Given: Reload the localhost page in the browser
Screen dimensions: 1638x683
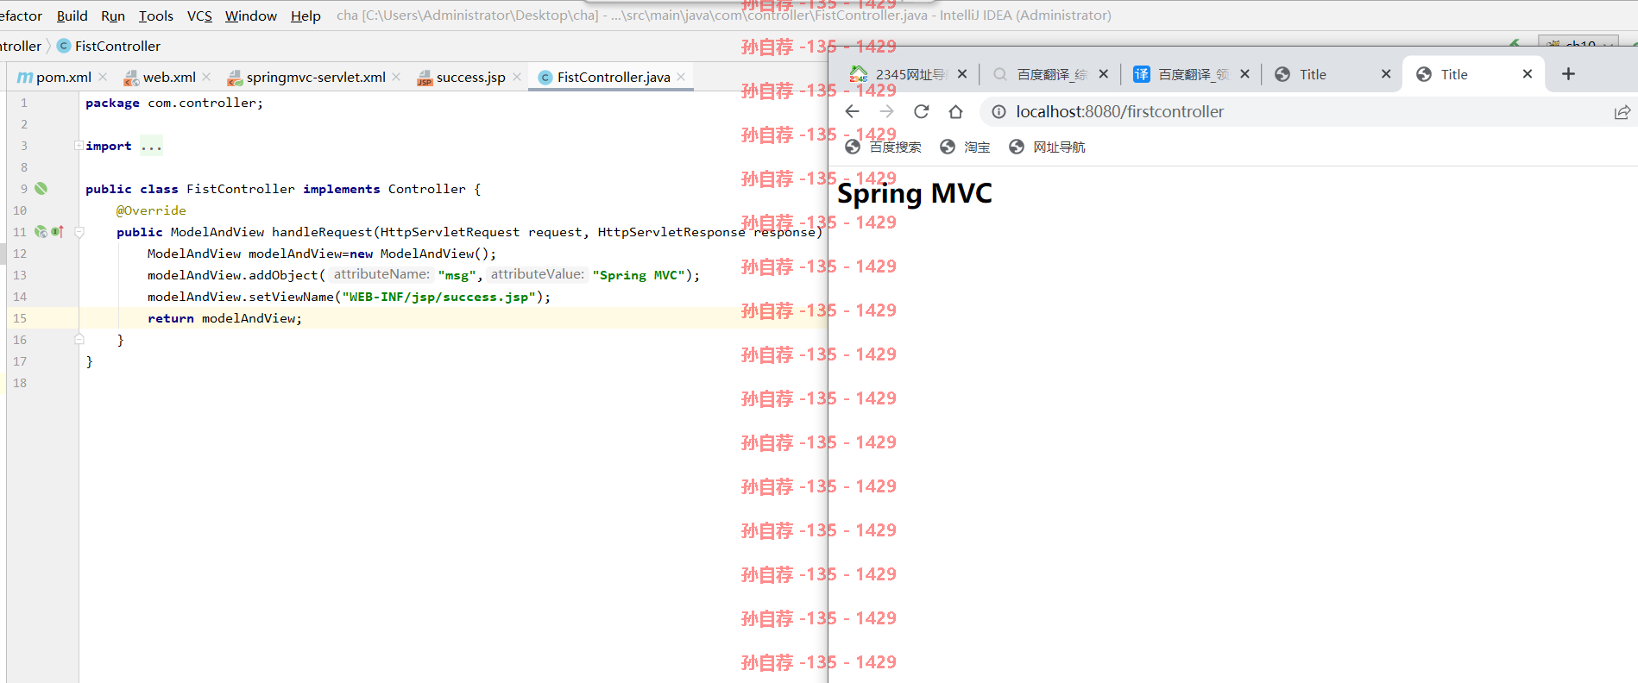Looking at the screenshot, I should click(x=922, y=111).
